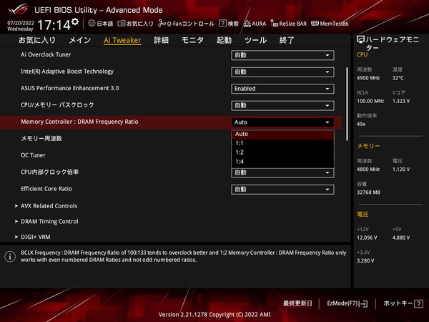
Task: Click the 07/20/2022 date
Action: point(21,23)
